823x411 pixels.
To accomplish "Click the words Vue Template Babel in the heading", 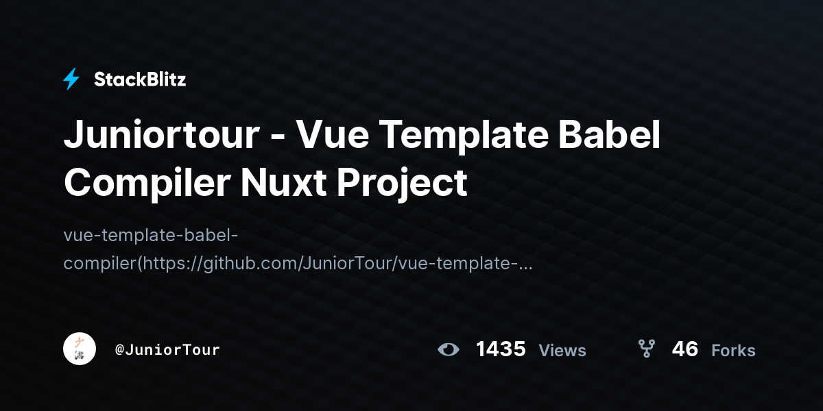I will 478,136.
